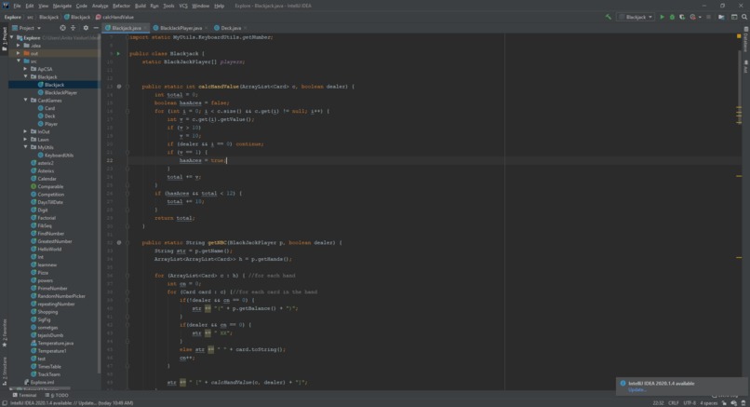This screenshot has width=750, height=407.
Task: Click the yellow inspection indicator at editor top-right
Action: click(x=739, y=36)
